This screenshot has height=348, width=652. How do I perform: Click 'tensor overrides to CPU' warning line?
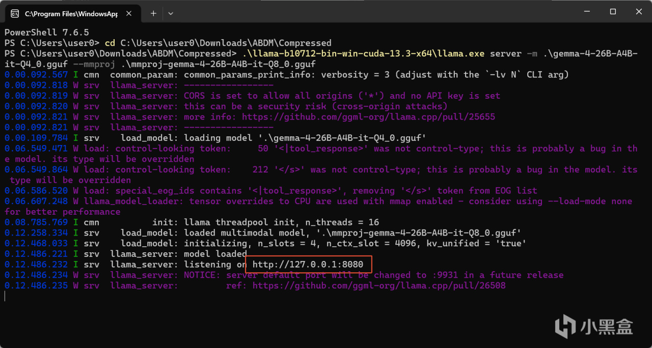tap(318, 207)
